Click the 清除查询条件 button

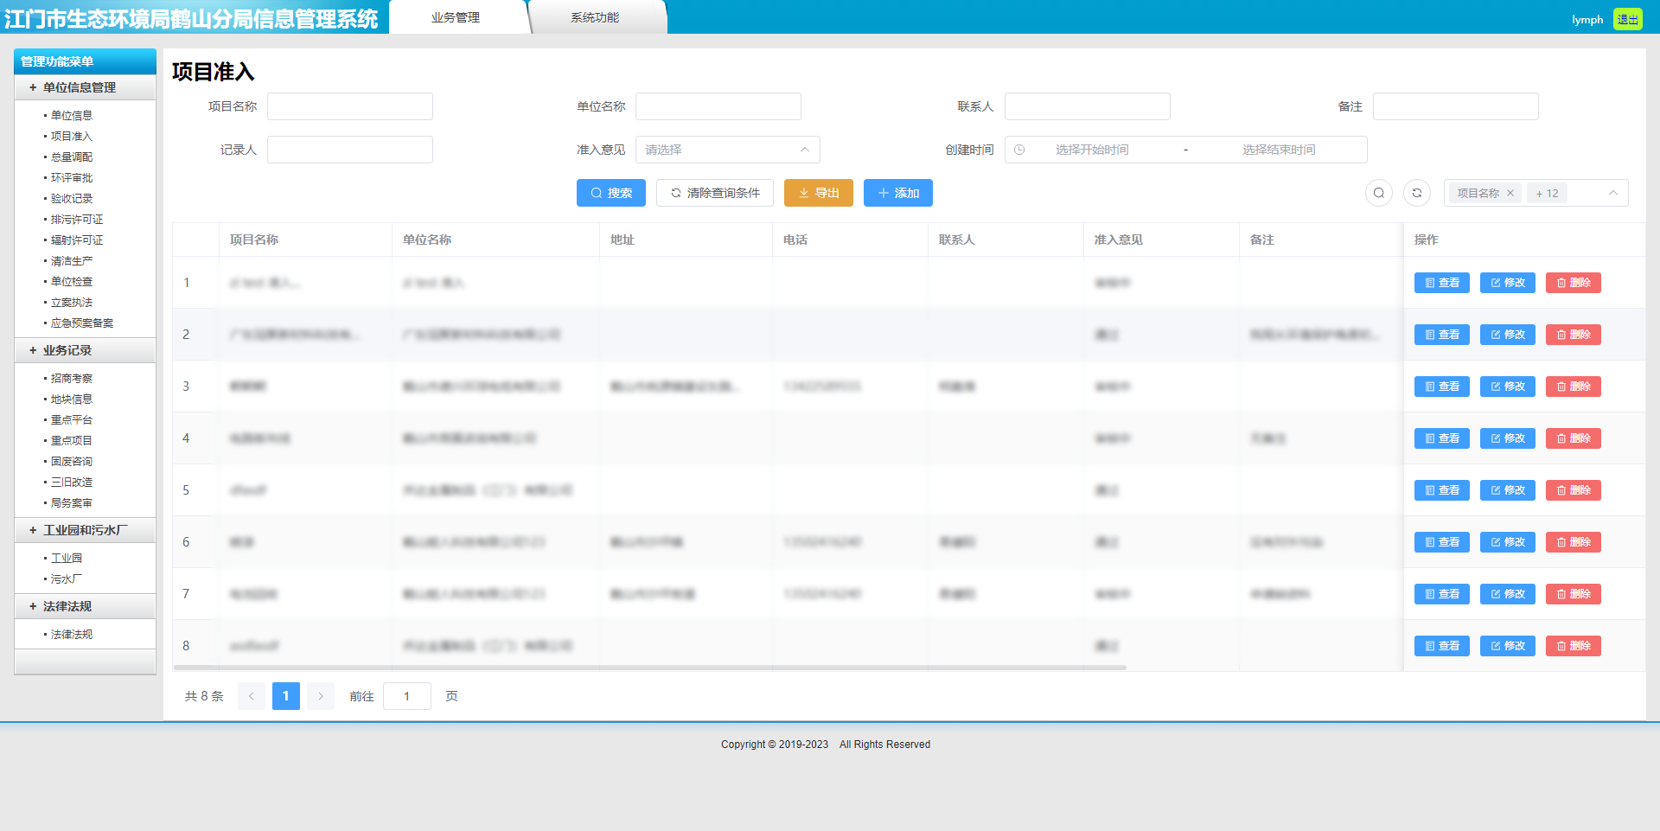pyautogui.click(x=715, y=193)
